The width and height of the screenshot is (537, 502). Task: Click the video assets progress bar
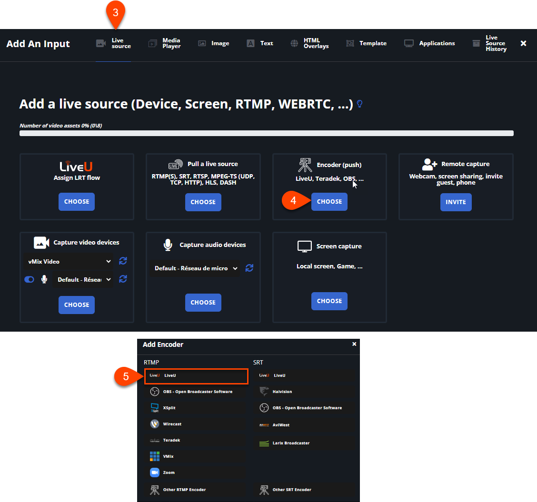(267, 133)
